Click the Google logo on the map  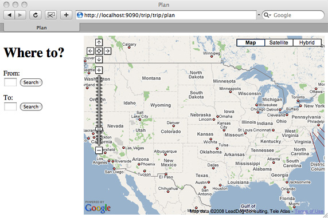pos(97,208)
